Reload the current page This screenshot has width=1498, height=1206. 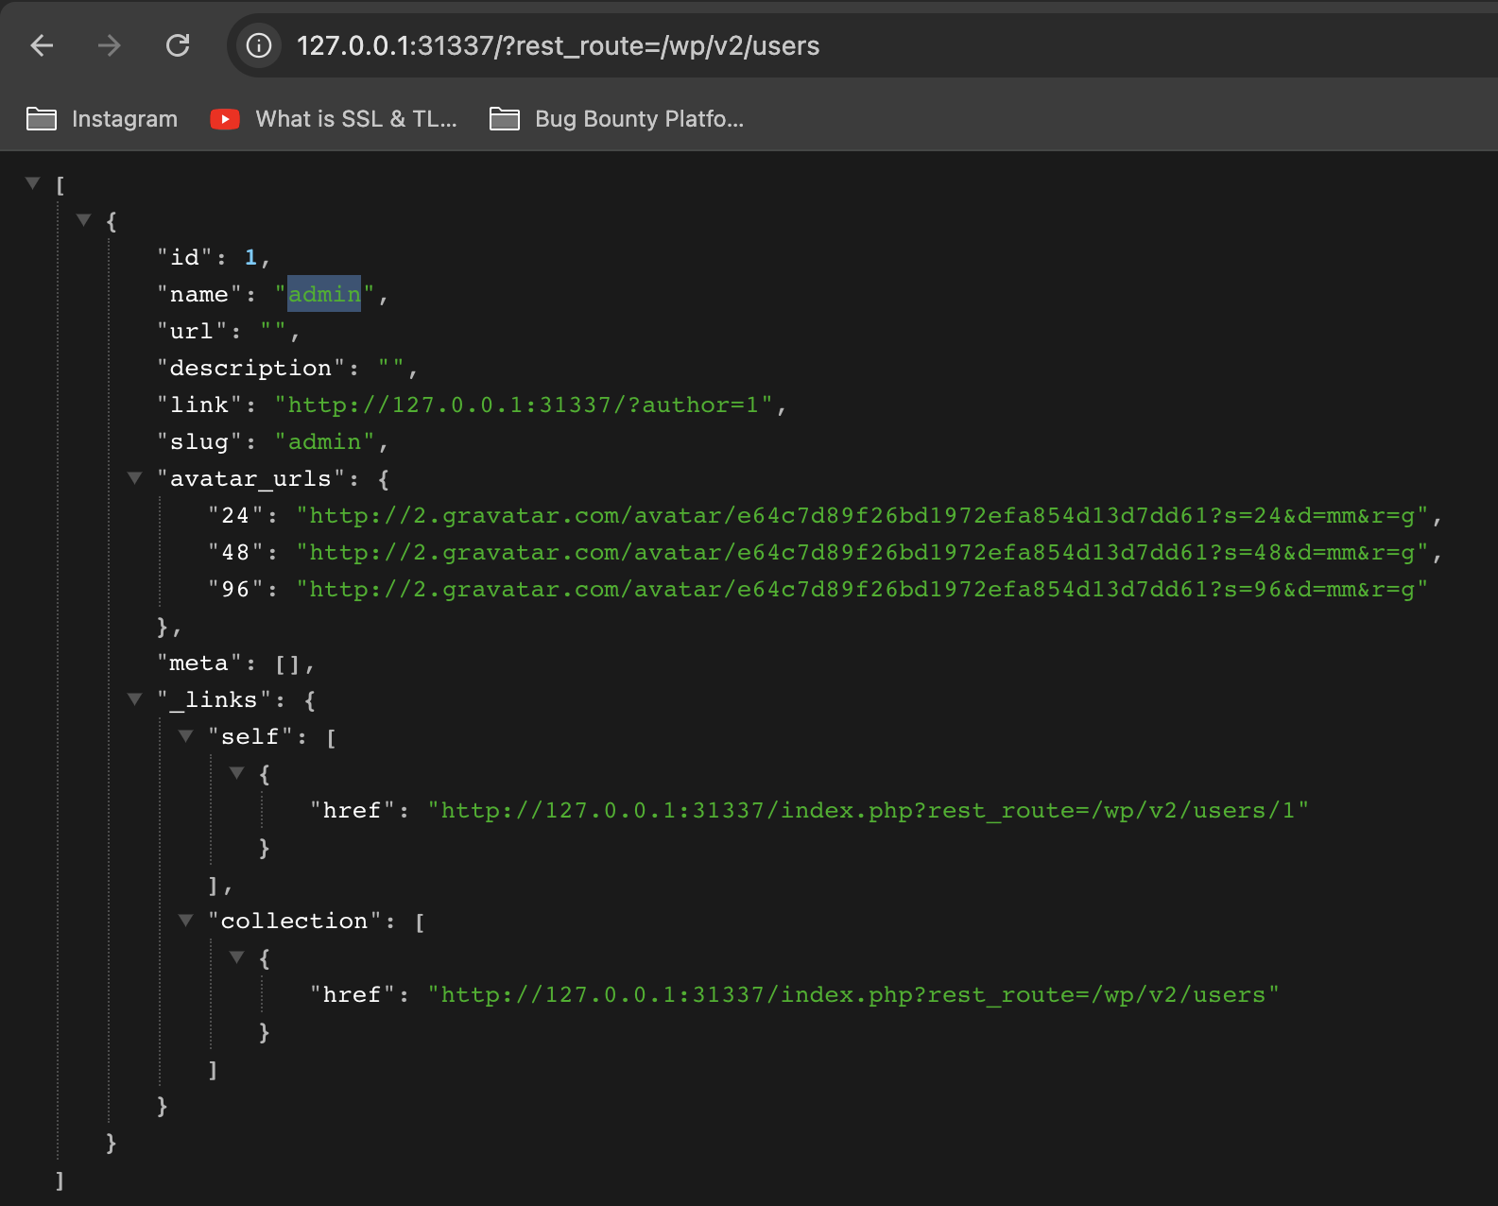[178, 45]
